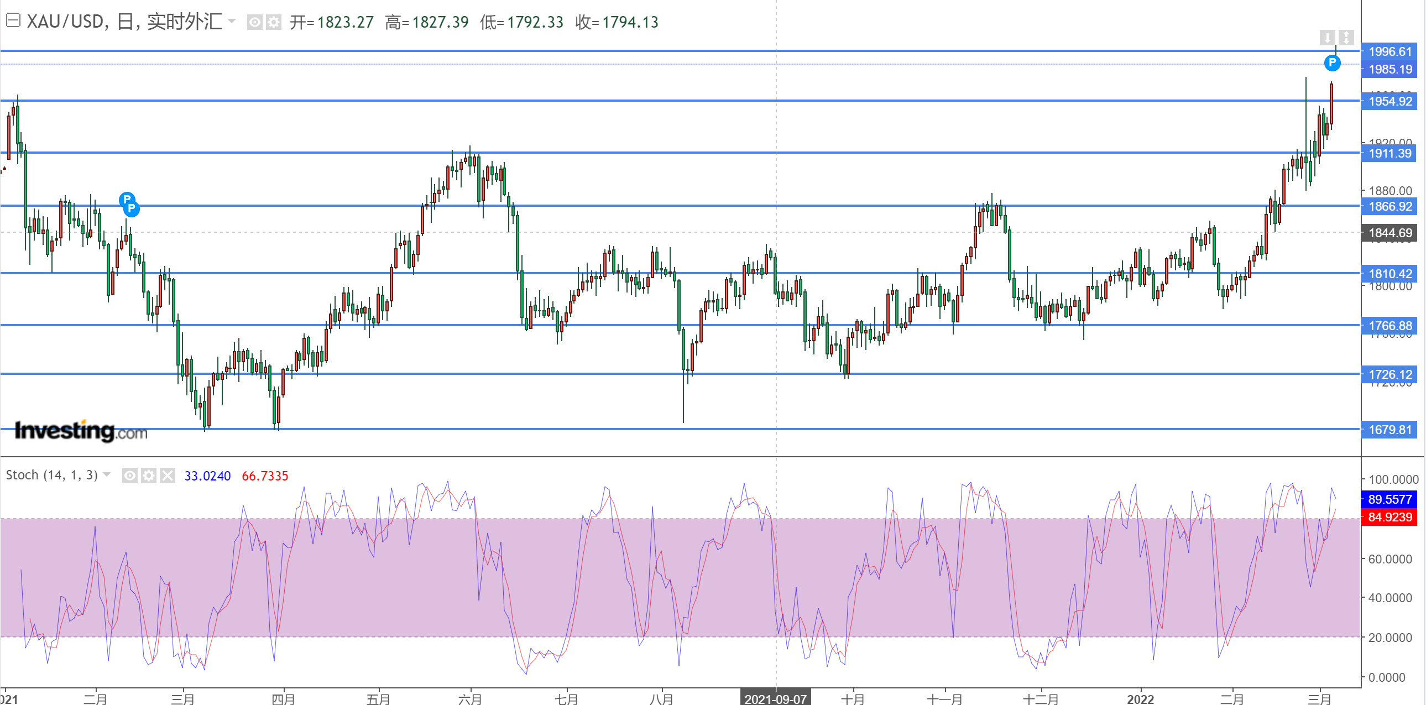Click the up-down arrows auto-scale button
This screenshot has width=1426, height=705.
pyautogui.click(x=1346, y=38)
